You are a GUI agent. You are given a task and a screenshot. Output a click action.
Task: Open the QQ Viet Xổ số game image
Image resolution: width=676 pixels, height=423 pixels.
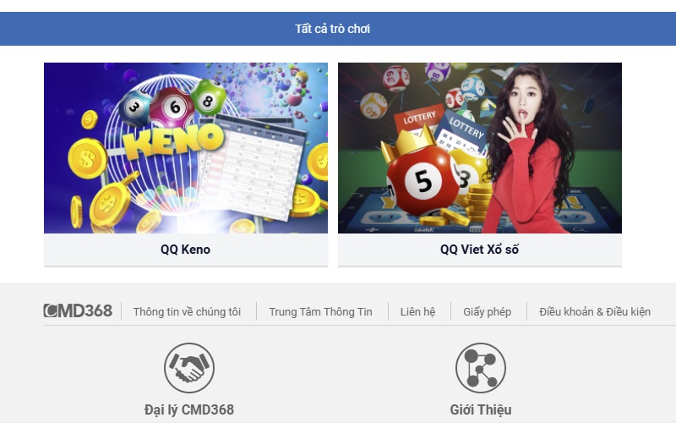(x=480, y=148)
